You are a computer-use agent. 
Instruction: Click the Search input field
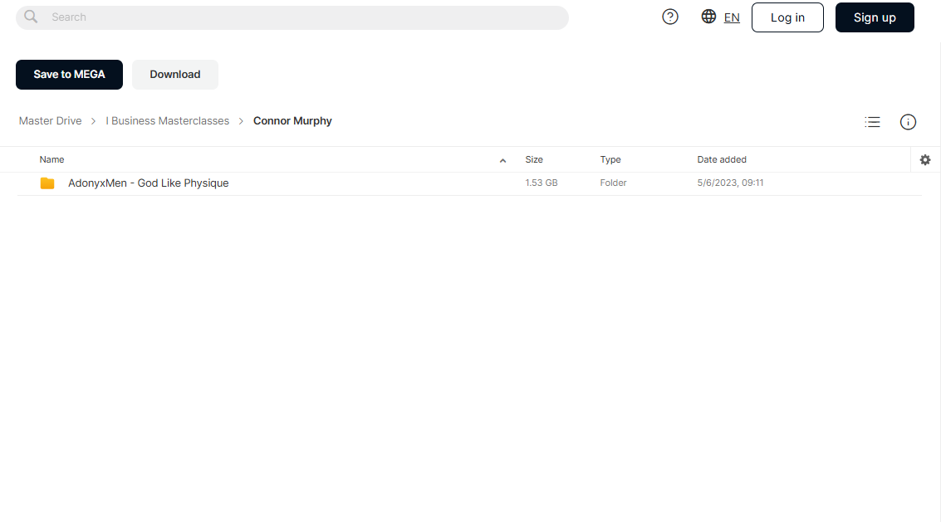(292, 17)
